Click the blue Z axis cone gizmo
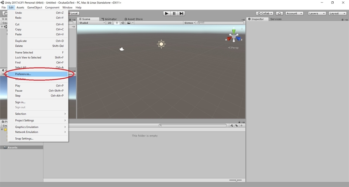This screenshot has height=187, width=349. pos(238,39)
